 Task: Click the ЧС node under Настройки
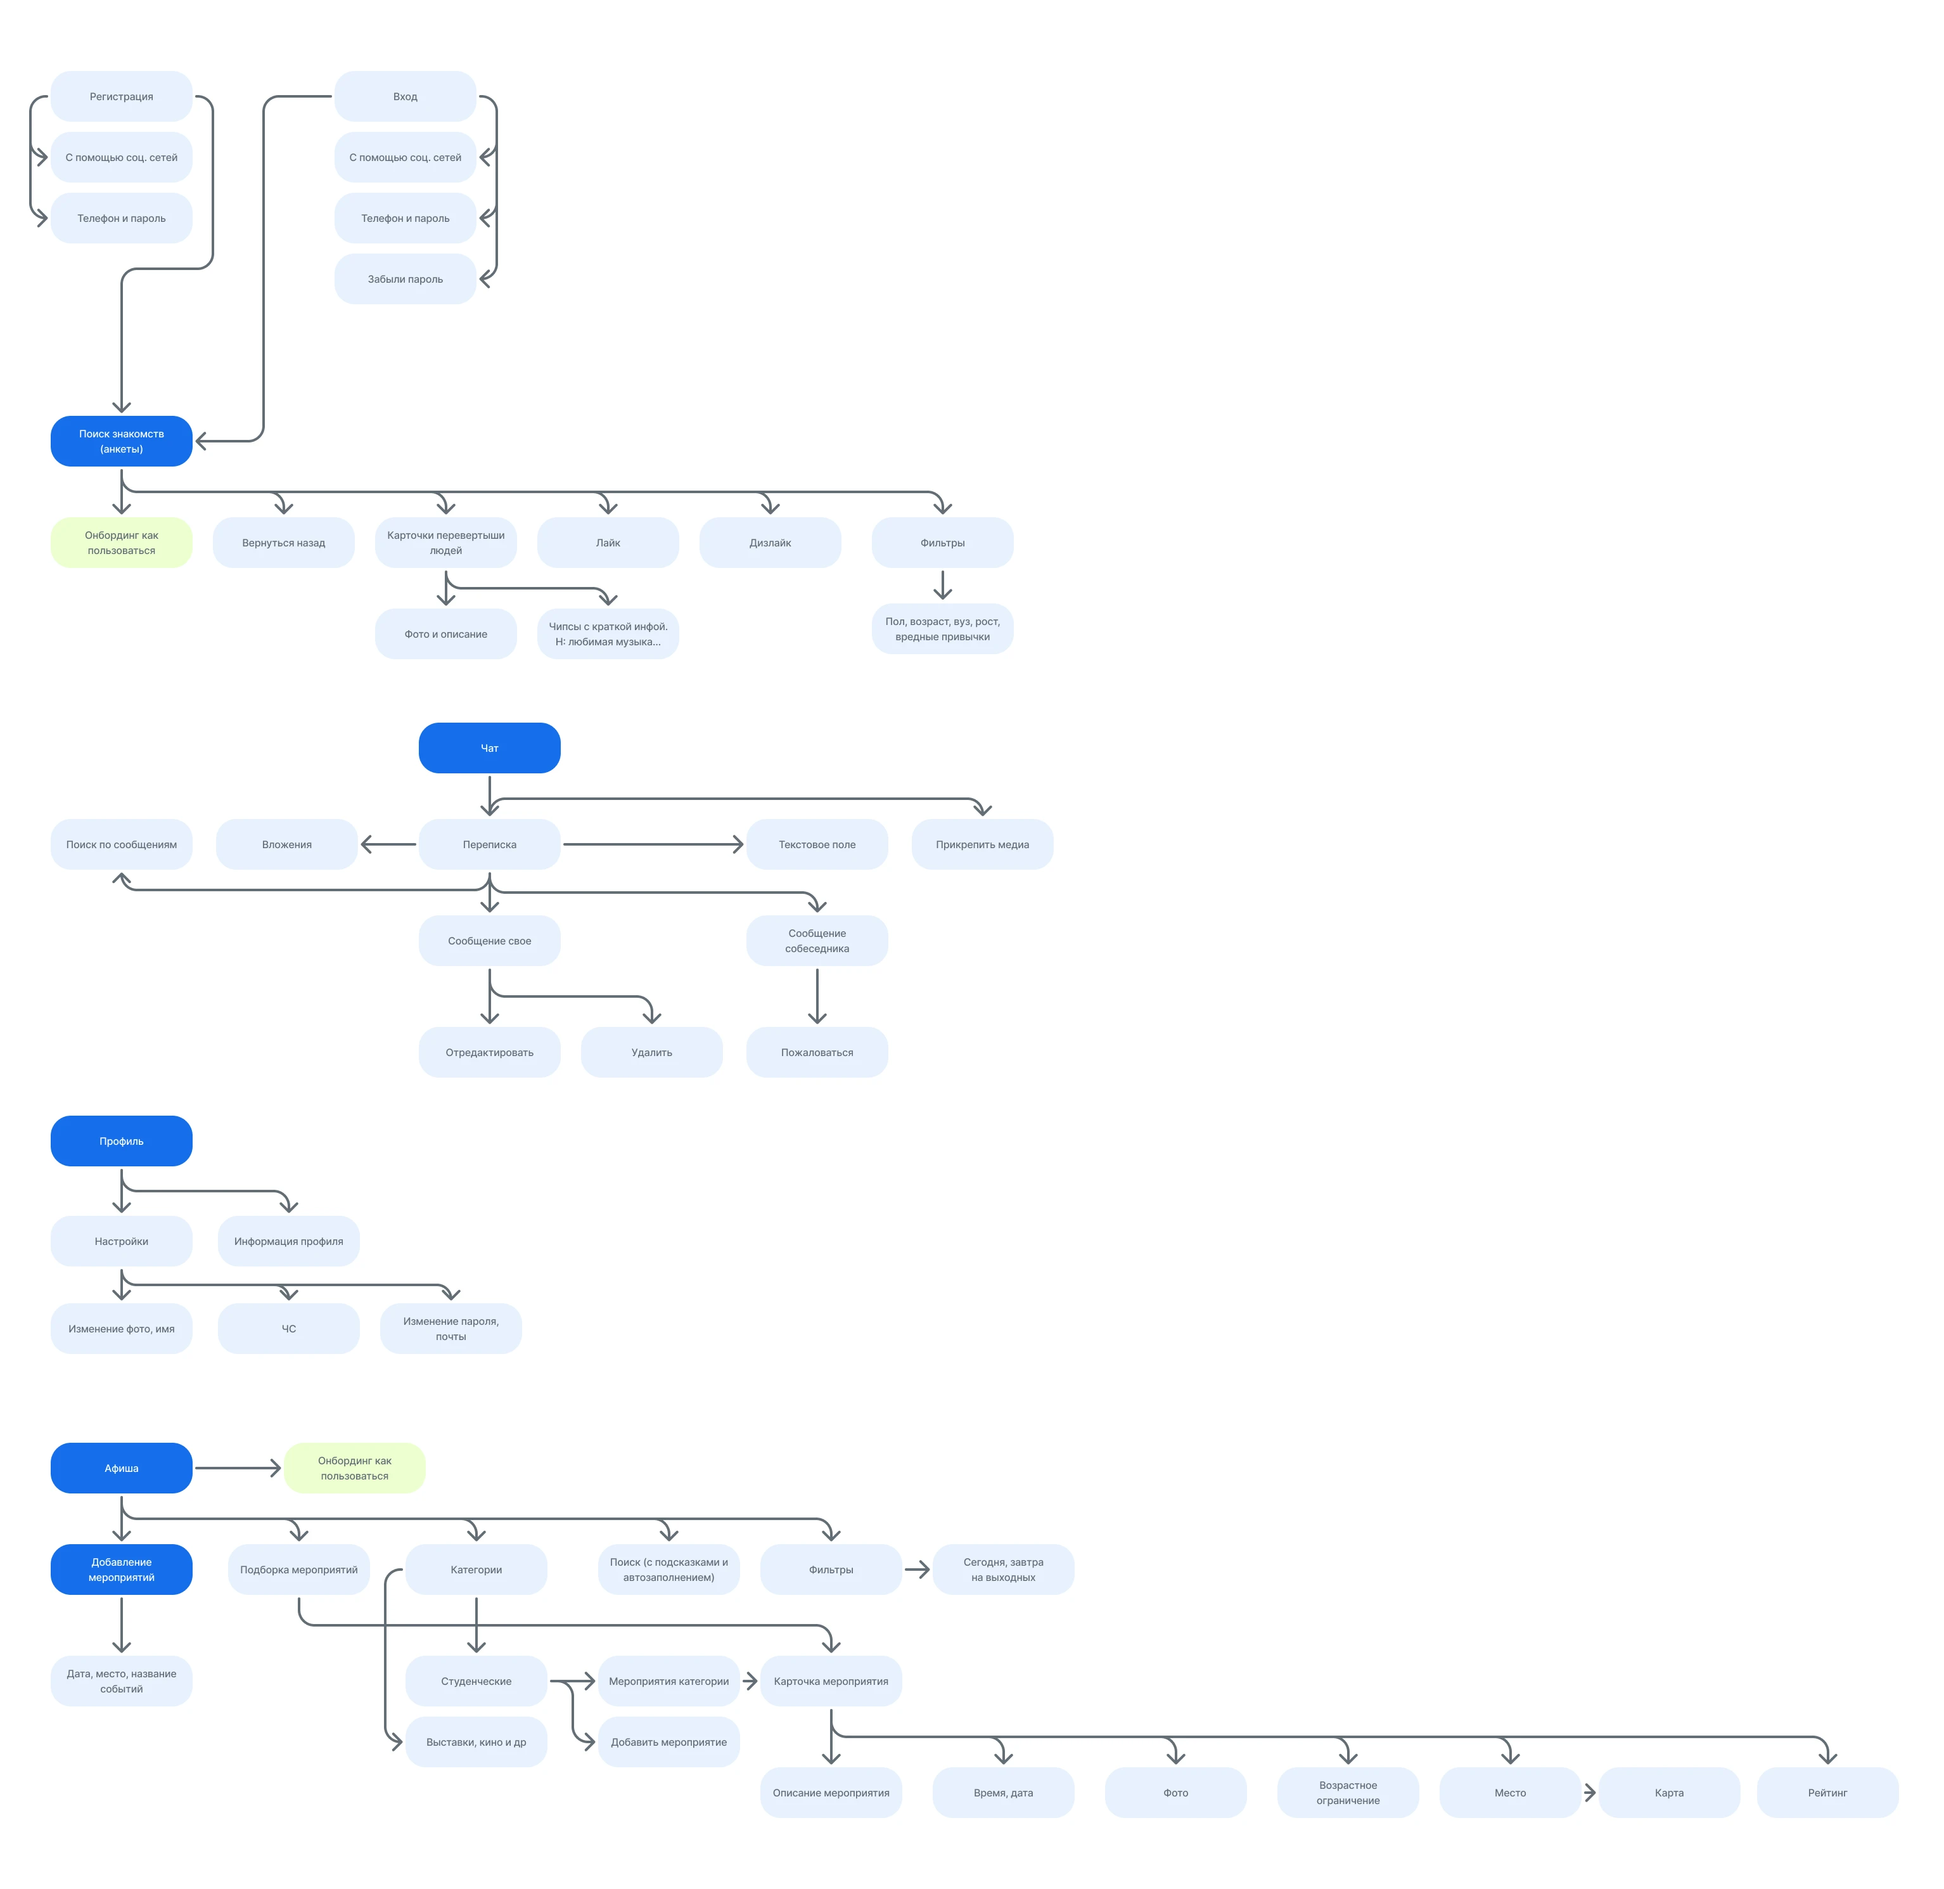coord(289,1329)
